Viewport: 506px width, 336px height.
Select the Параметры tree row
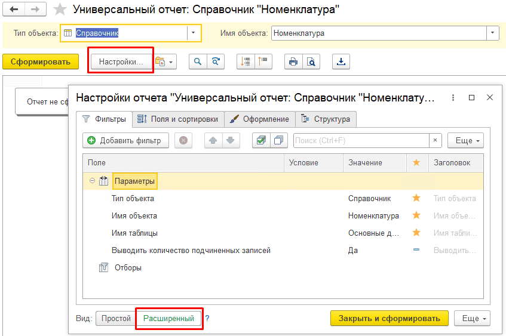point(283,181)
